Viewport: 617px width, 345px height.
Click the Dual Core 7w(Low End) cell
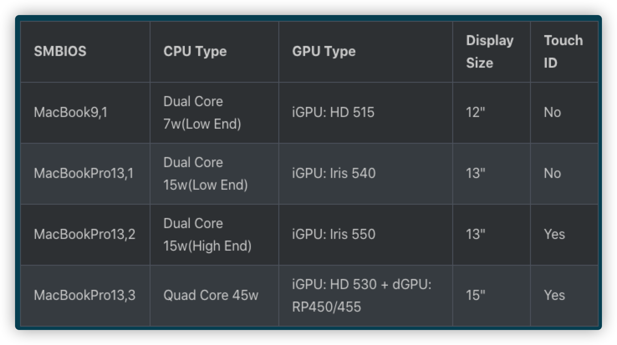click(x=202, y=112)
